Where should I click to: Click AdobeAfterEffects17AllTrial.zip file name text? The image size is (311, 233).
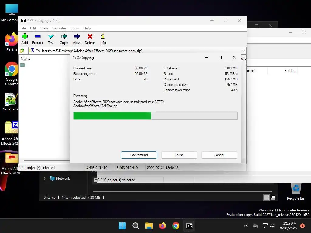click(95, 106)
